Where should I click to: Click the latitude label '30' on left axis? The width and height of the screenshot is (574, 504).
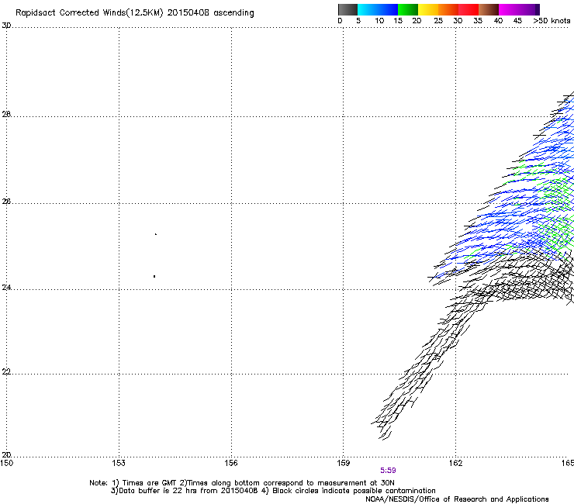(6, 26)
